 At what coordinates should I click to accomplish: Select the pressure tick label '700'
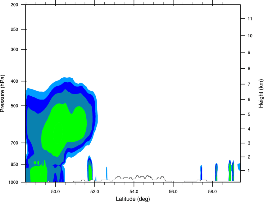14,143
